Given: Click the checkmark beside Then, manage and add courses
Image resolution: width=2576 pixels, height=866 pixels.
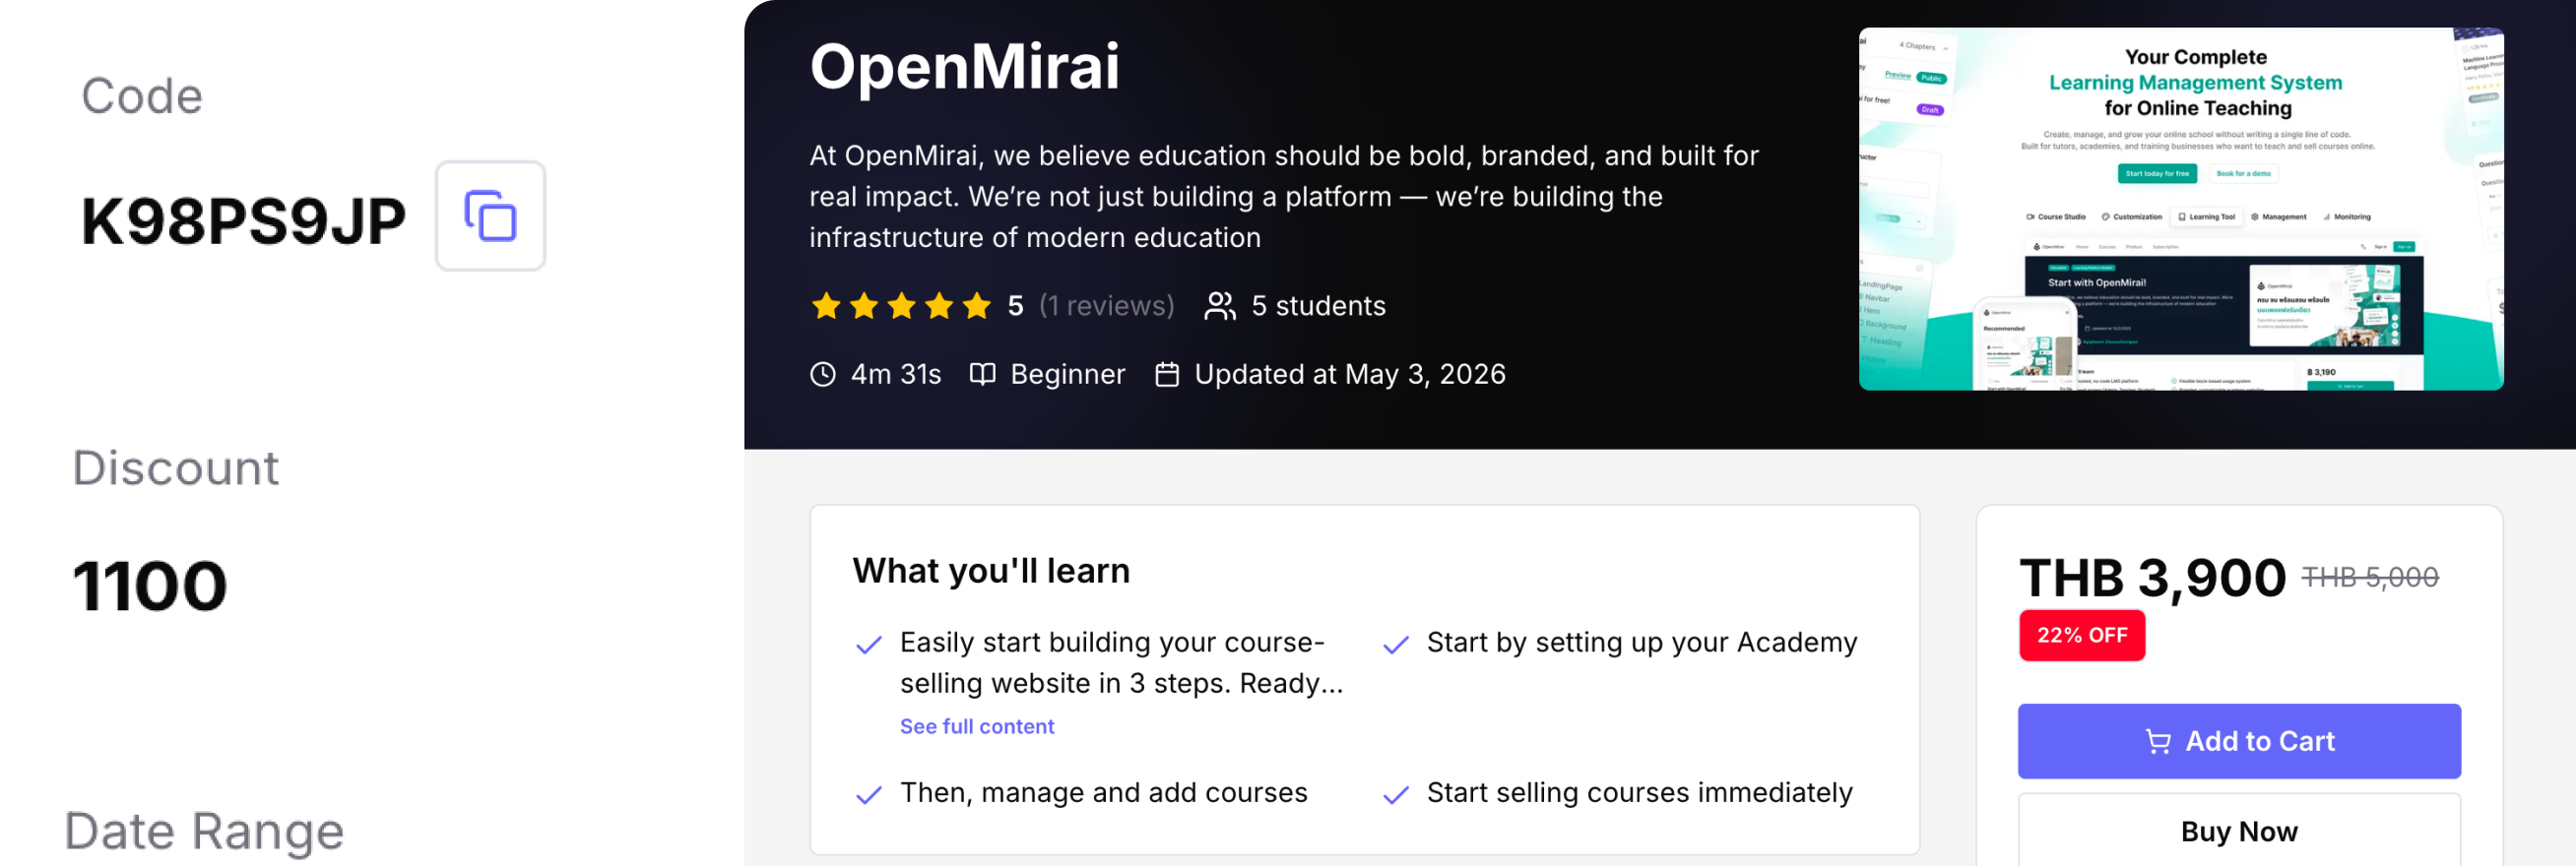Looking at the screenshot, I should (x=868, y=795).
